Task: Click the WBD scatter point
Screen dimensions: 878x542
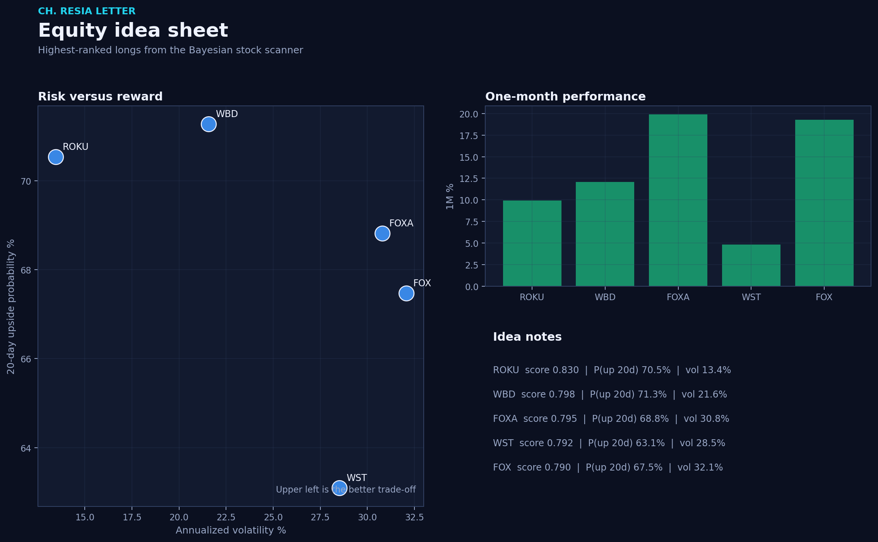Action: coord(209,124)
